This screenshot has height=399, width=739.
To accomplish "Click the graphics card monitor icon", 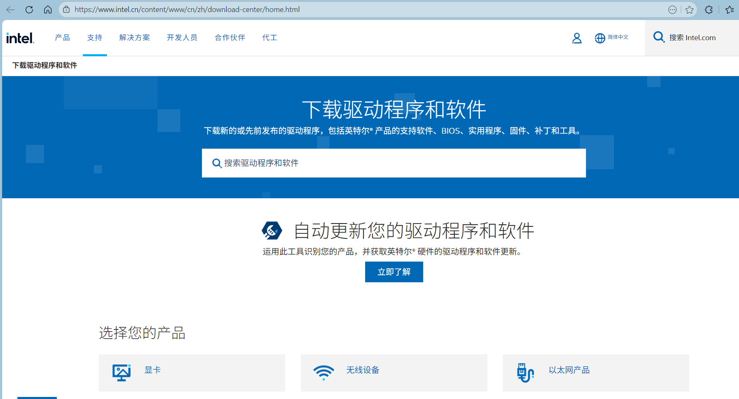I will 121,373.
